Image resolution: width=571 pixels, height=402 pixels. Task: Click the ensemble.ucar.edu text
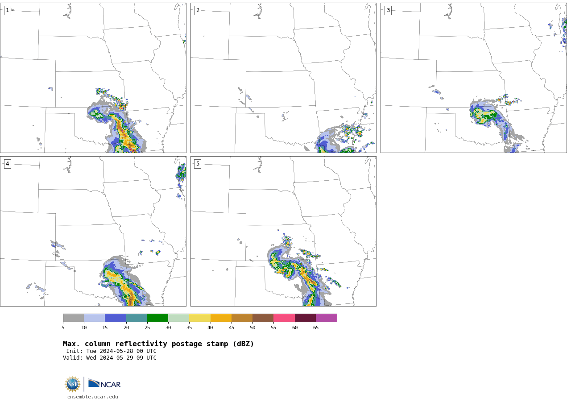93,397
